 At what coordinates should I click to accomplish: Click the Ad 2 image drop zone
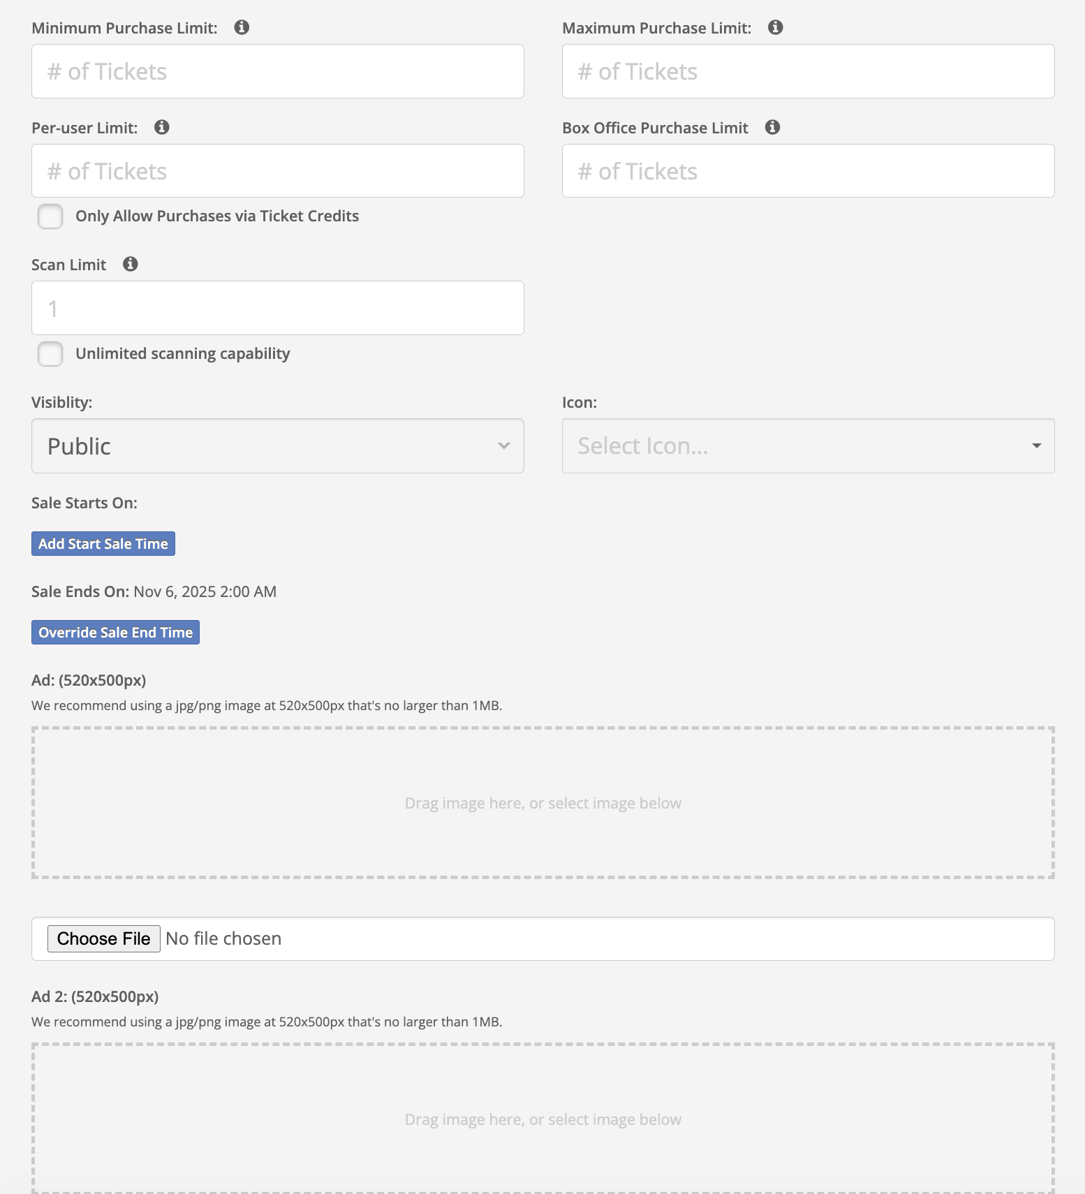click(x=542, y=1119)
